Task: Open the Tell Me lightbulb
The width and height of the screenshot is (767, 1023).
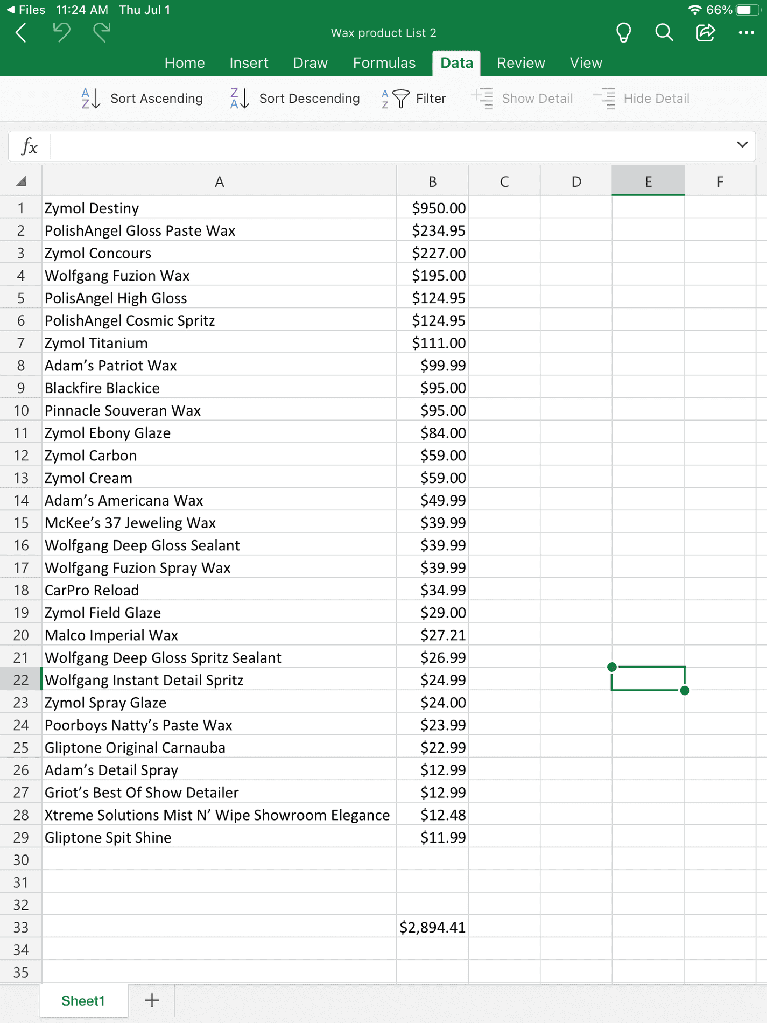Action: (623, 33)
